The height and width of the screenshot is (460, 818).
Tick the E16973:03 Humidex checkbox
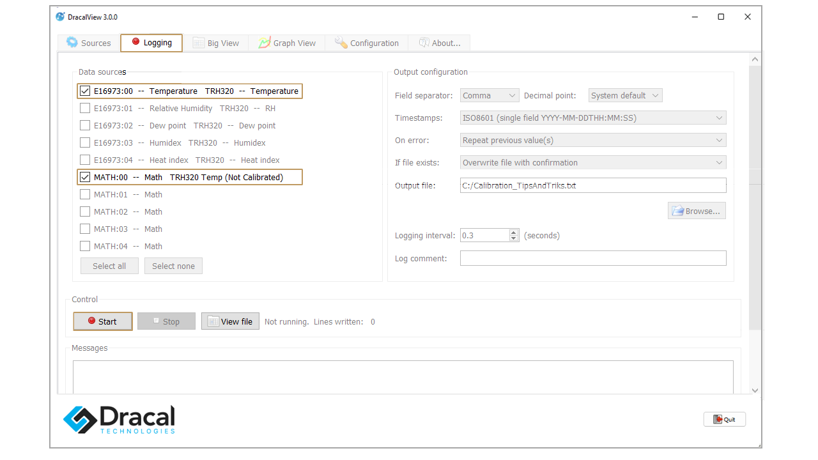(85, 142)
